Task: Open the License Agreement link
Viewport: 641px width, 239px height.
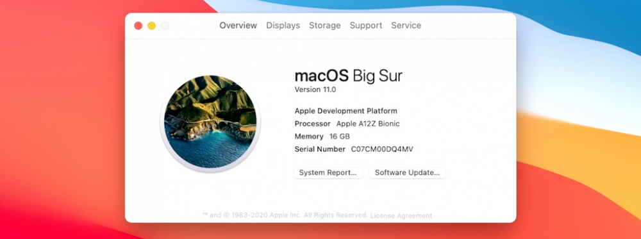Action: [401, 216]
